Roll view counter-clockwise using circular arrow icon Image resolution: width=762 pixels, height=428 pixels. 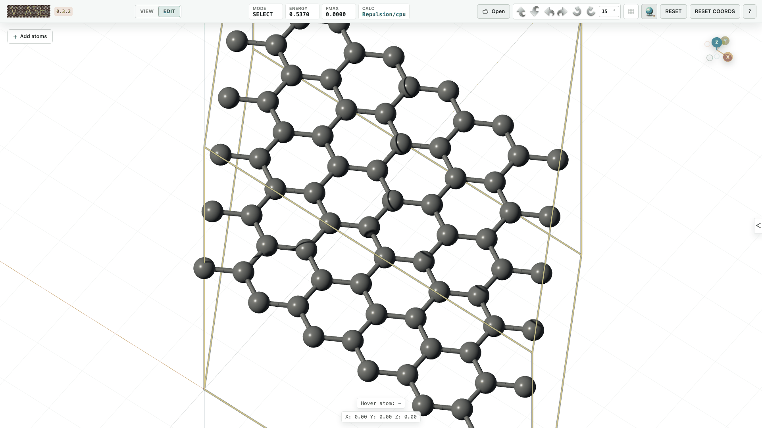[x=577, y=11]
